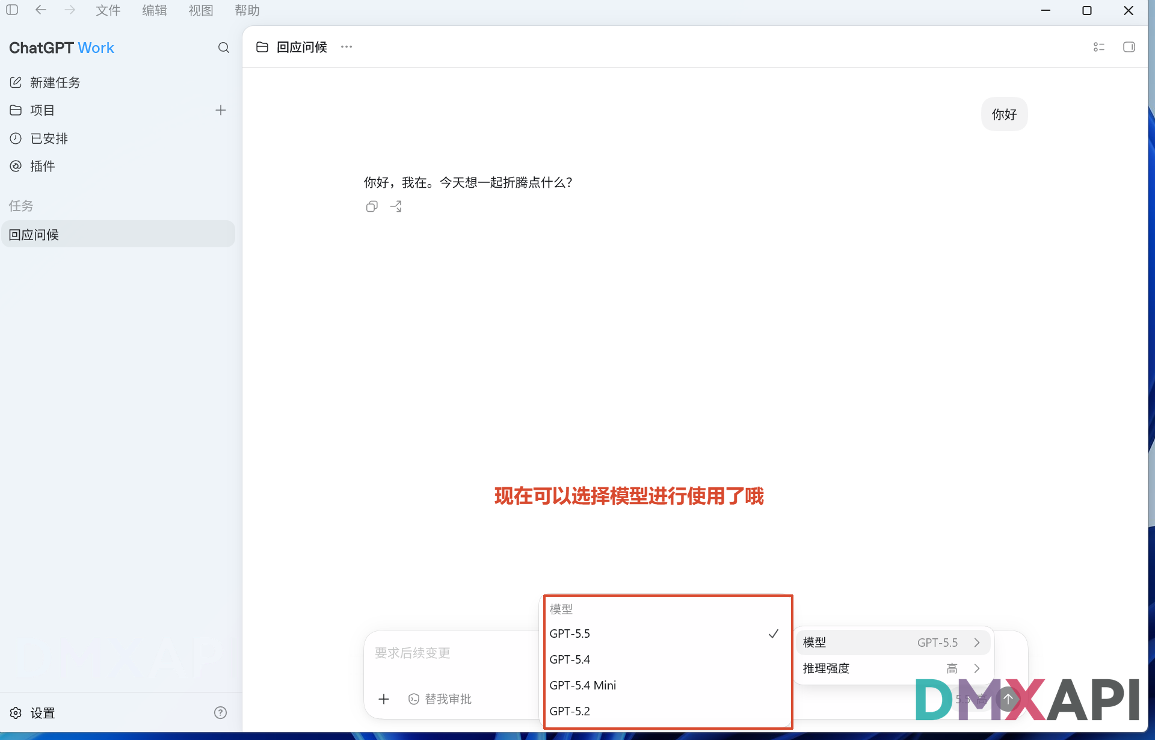This screenshot has width=1155, height=740.
Task: Open the 帮助 menu
Action: (x=247, y=10)
